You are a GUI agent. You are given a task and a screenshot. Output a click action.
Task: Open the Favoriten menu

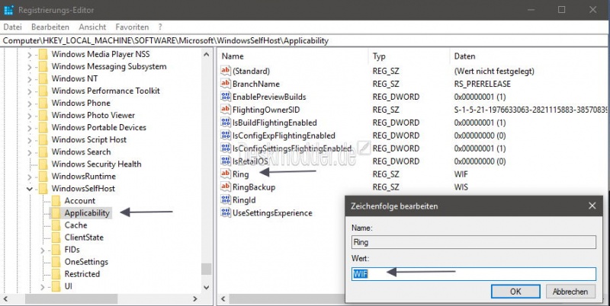tap(131, 27)
